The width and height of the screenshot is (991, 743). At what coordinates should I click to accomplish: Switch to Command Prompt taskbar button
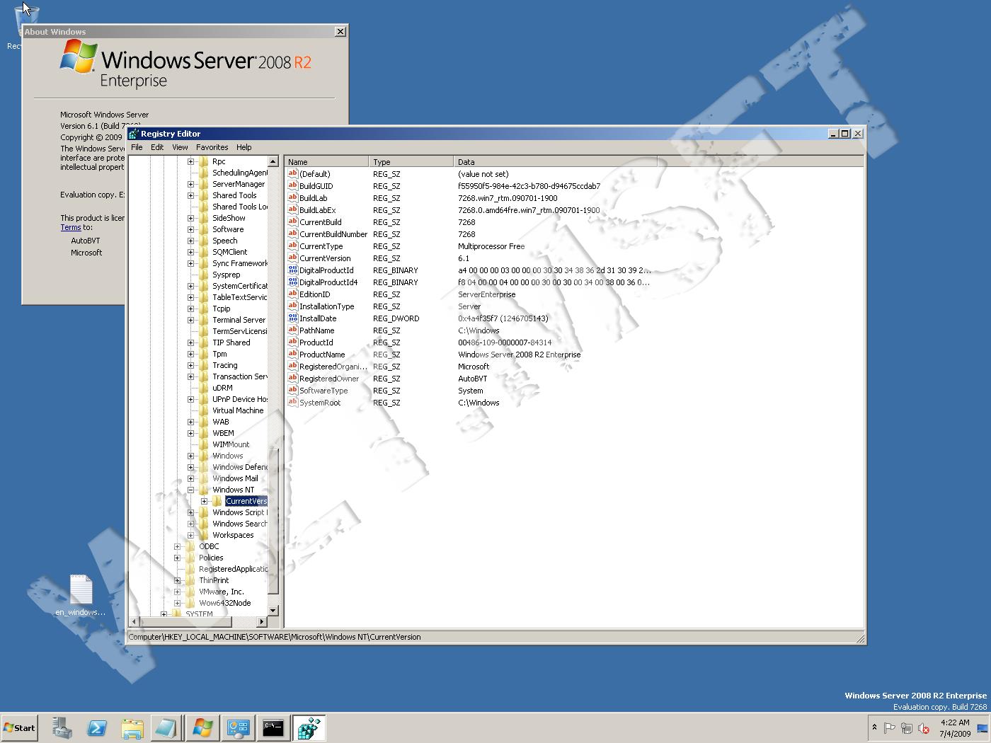pos(273,727)
